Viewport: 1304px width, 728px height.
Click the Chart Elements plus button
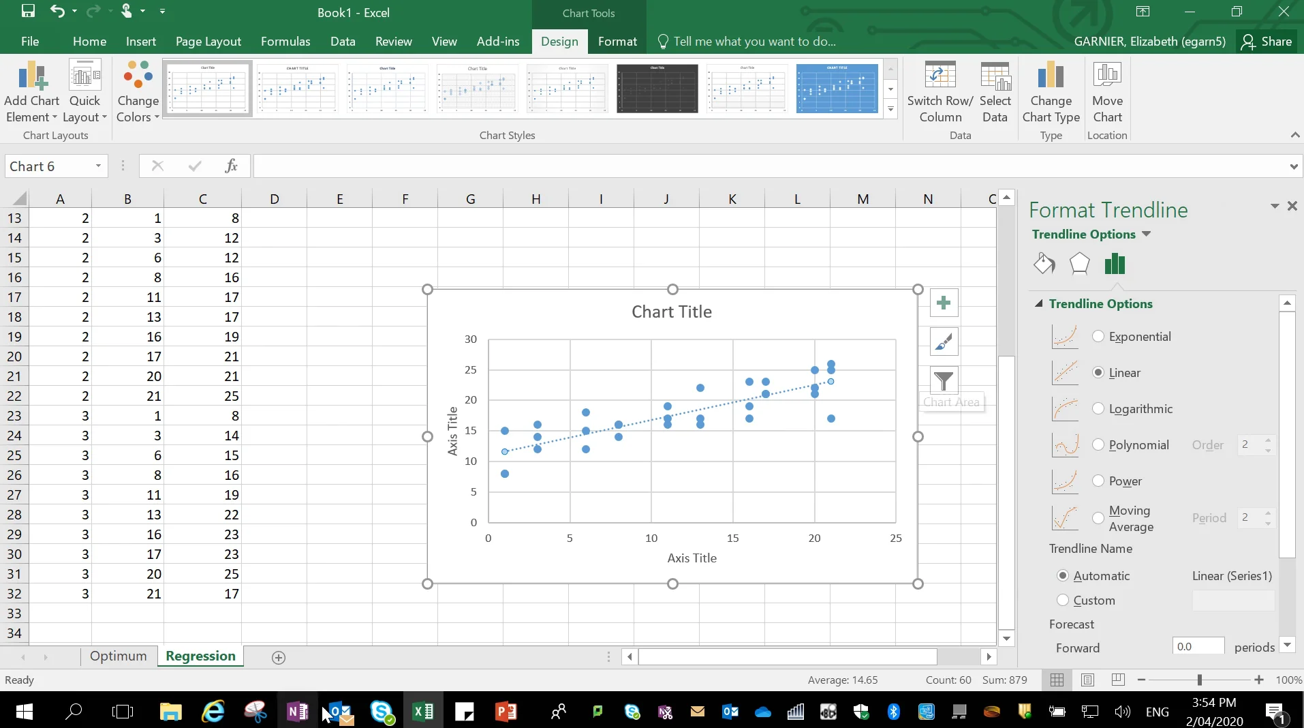pos(944,303)
